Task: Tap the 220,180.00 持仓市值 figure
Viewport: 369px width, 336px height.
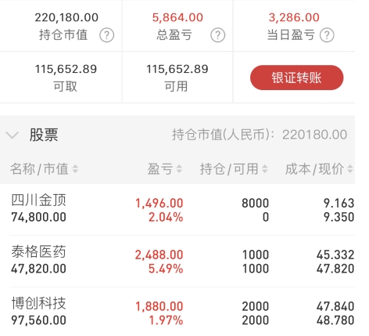Action: click(x=66, y=17)
